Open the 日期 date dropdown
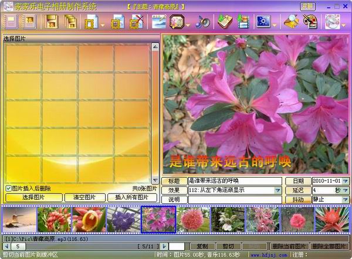 click(x=346, y=180)
